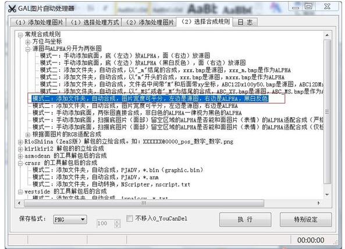Open the 保存格式 PNG dropdown
345x249 pixels.
point(70,219)
